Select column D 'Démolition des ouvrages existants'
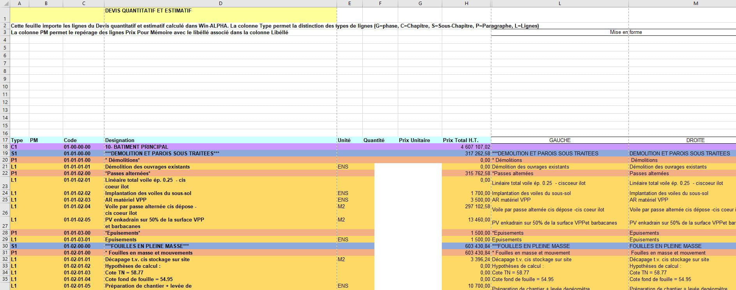Screen dimensions: 736x290 [221, 167]
